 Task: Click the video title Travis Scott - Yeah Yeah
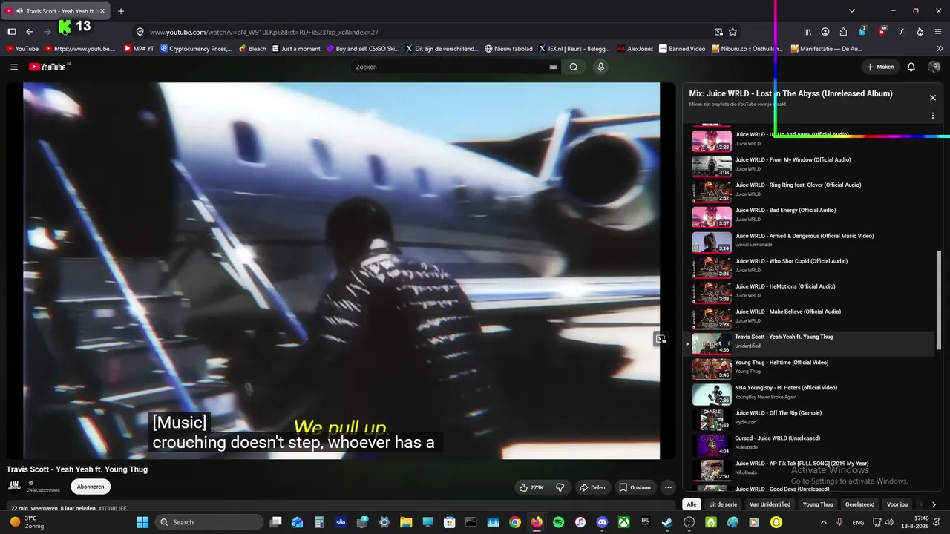click(x=77, y=469)
